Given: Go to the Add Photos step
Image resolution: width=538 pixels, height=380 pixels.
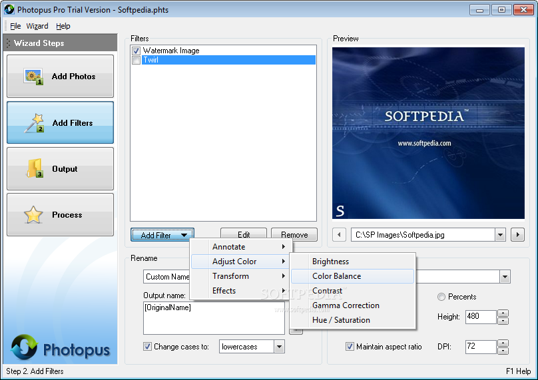Looking at the screenshot, I should coord(60,76).
